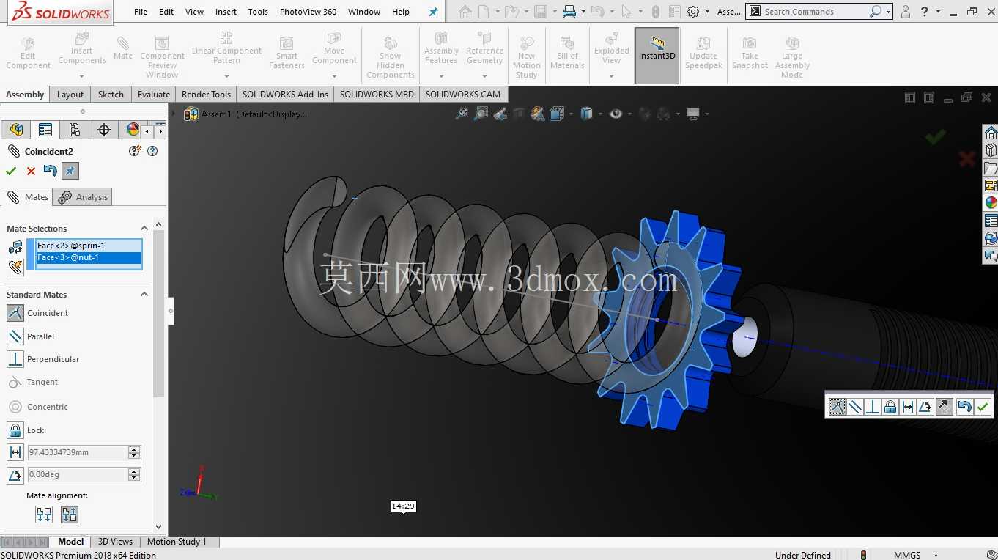Select the Concentric mate option

(15, 407)
